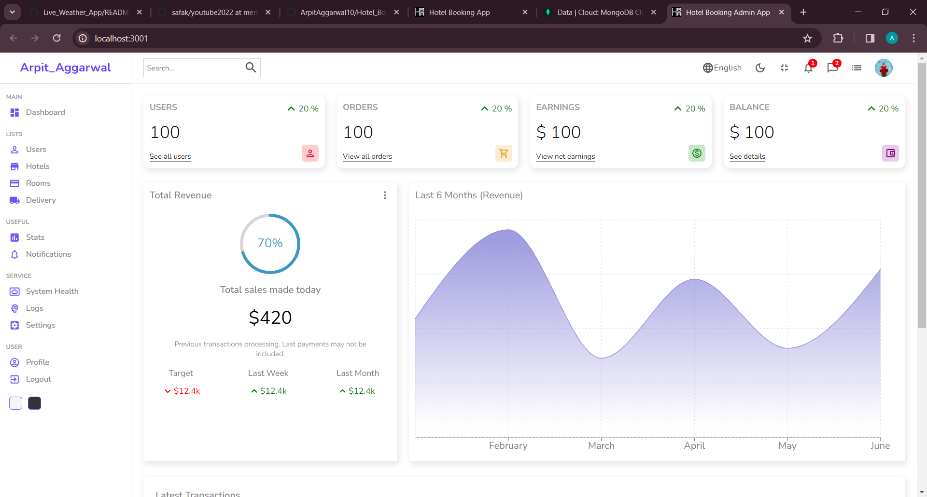Click the English language label

728,68
